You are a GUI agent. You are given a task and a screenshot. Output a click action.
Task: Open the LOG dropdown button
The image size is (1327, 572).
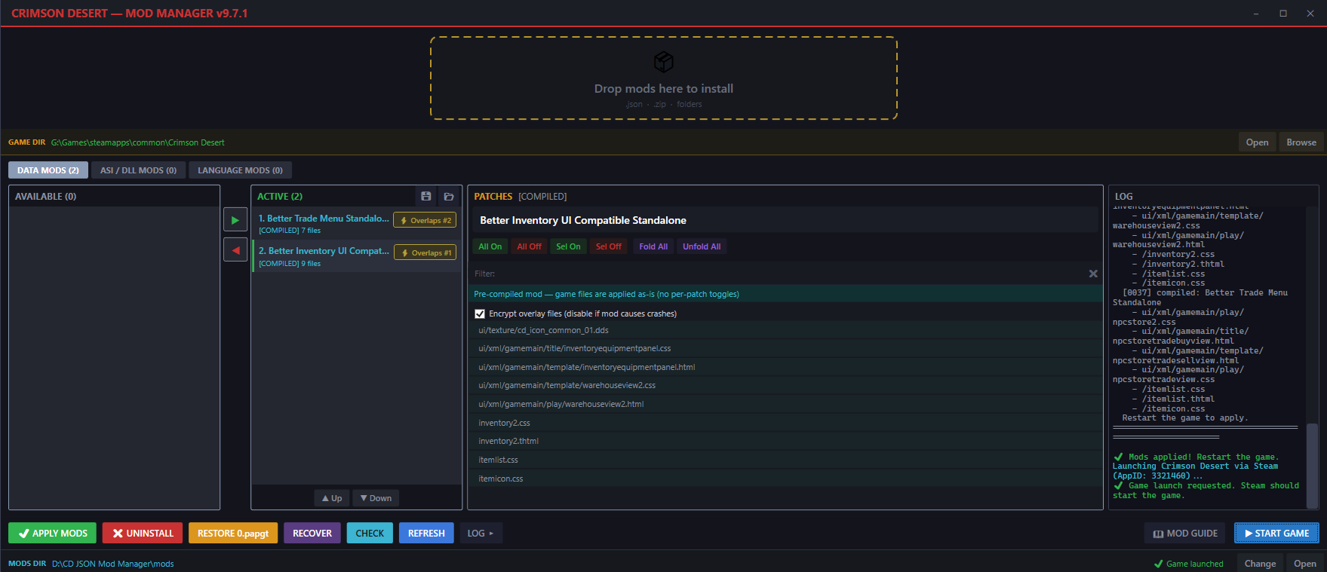click(x=481, y=533)
